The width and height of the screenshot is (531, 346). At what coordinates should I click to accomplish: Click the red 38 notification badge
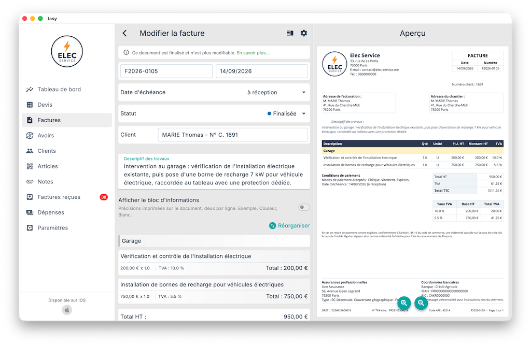click(104, 197)
